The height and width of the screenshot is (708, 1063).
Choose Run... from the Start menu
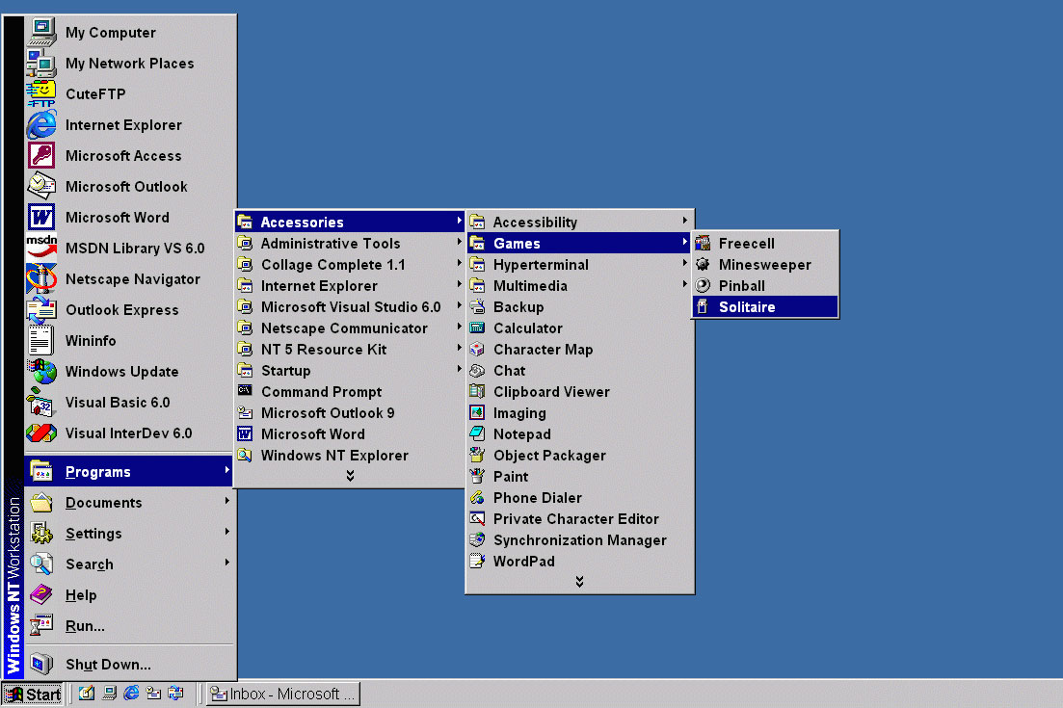[129, 625]
